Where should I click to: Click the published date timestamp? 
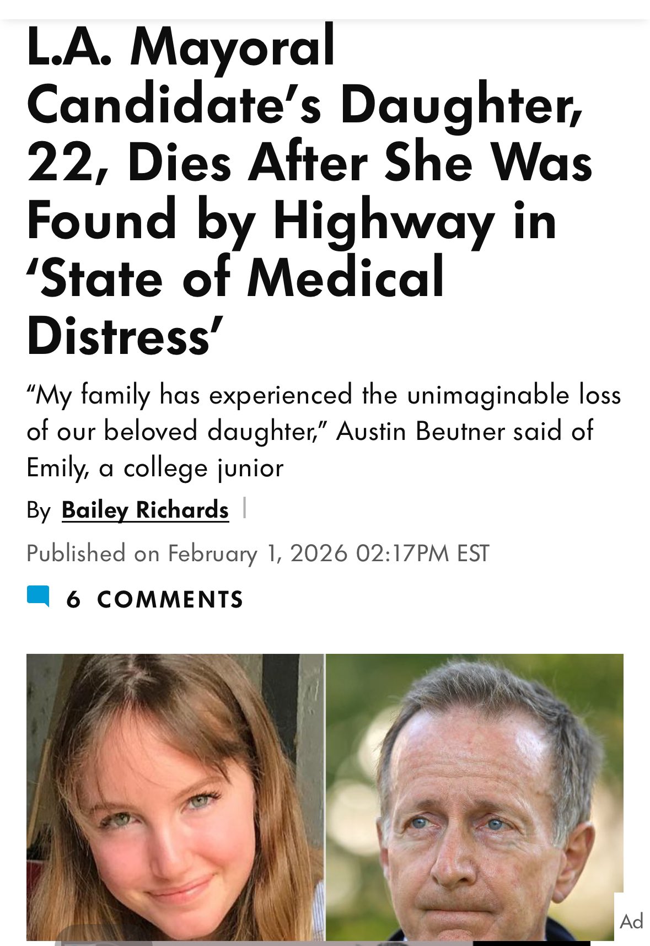coord(257,553)
